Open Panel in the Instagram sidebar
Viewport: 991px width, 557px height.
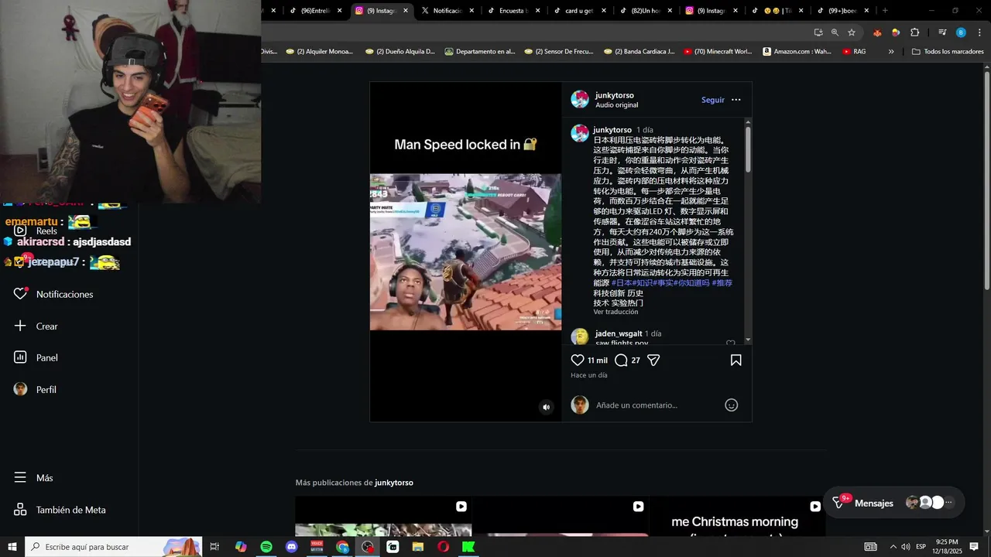coord(36,357)
